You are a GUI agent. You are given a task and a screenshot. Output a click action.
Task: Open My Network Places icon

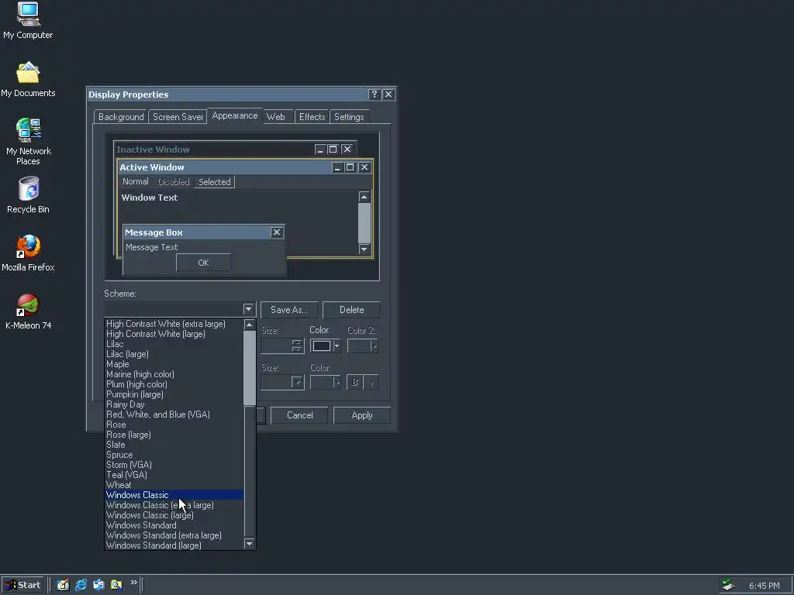pyautogui.click(x=29, y=142)
